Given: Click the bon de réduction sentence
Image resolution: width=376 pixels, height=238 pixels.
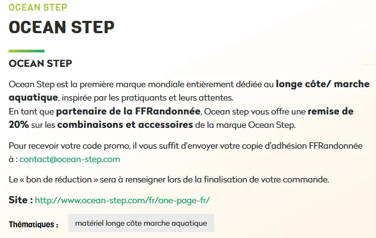Looking at the screenshot, I should pyautogui.click(x=169, y=180).
